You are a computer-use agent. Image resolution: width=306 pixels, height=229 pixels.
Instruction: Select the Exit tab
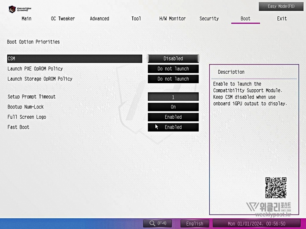[x=282, y=18]
